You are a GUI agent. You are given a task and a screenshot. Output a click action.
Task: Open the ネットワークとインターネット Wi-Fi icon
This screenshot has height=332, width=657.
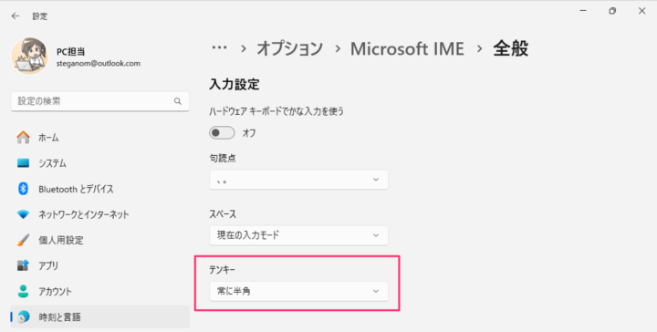pos(23,214)
